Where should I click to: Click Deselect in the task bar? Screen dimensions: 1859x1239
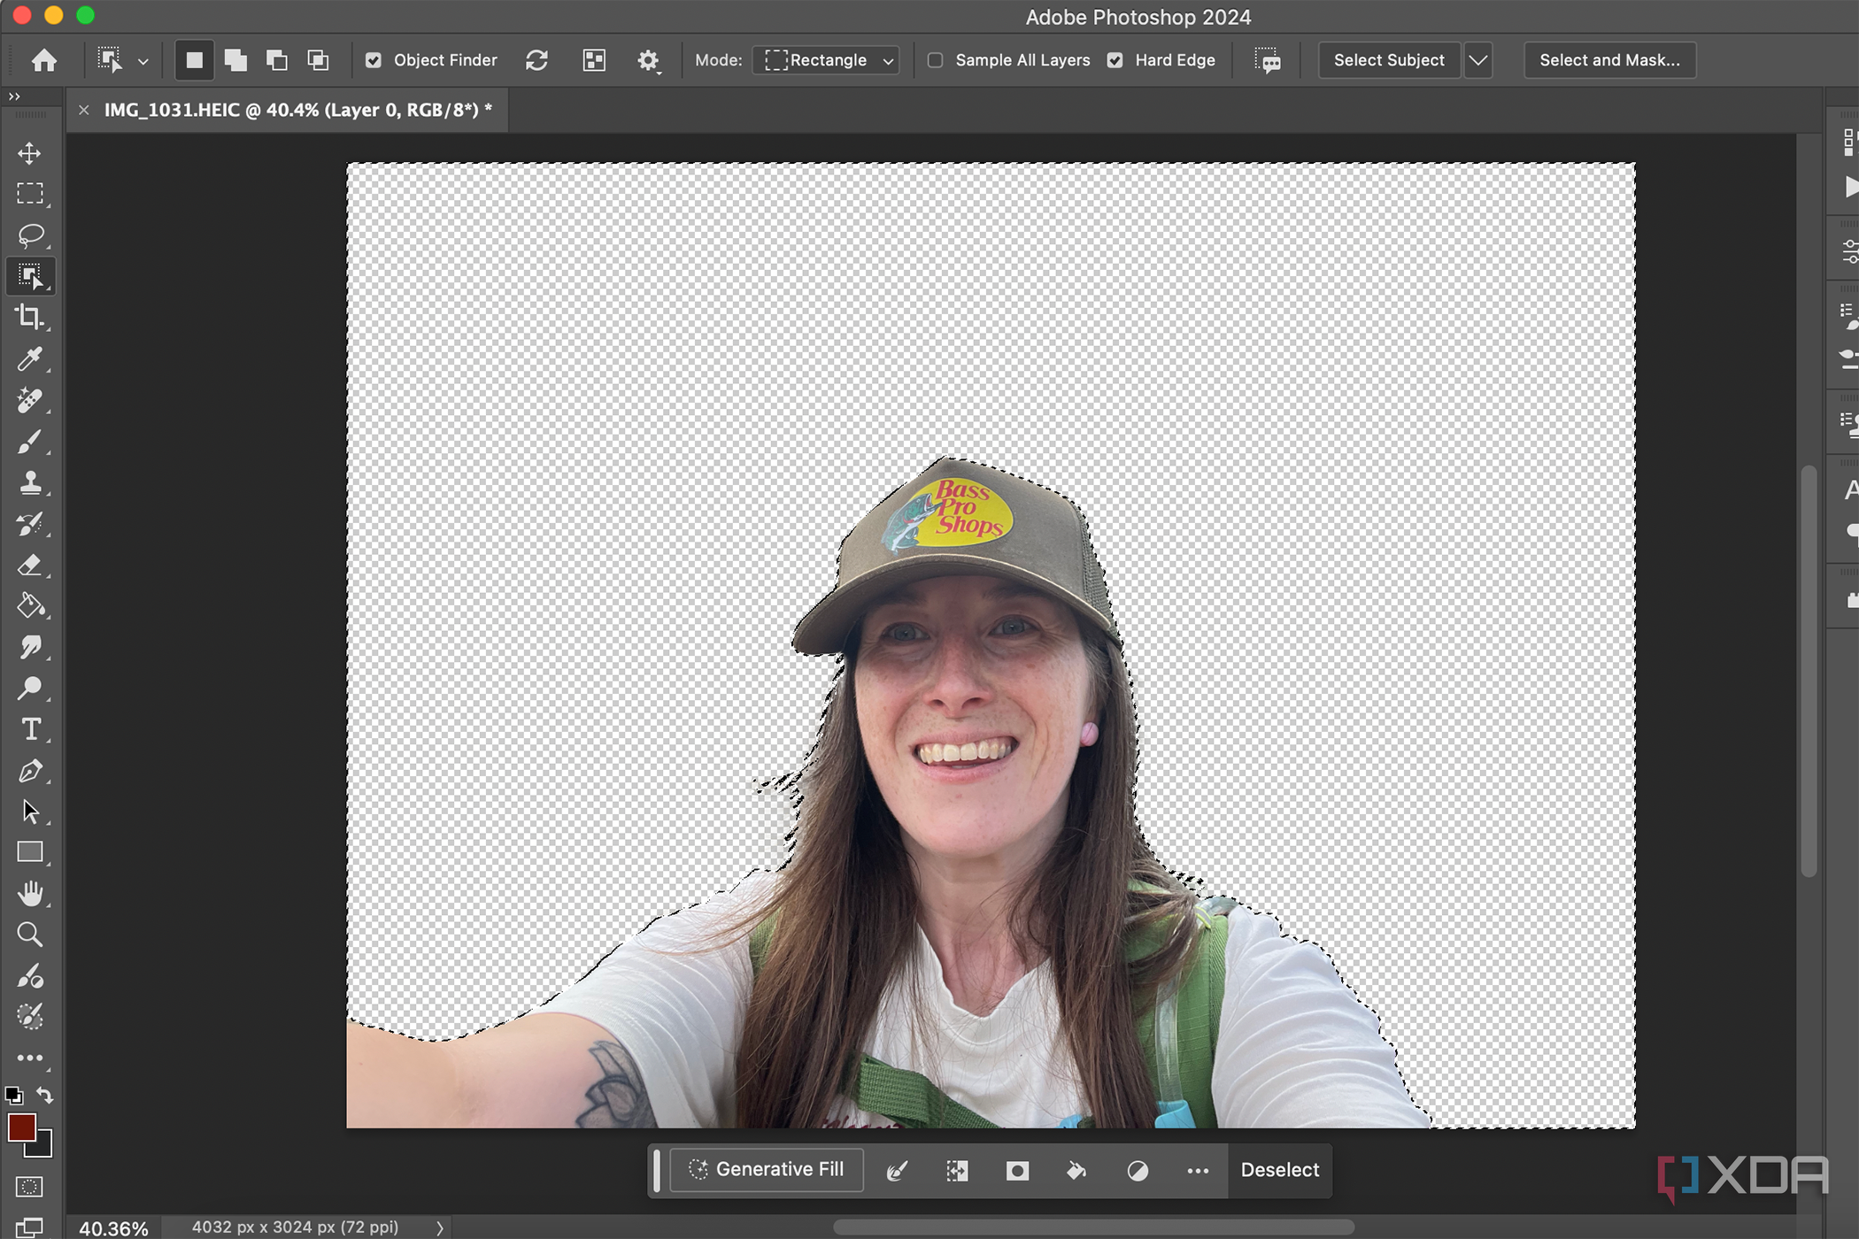1279,1170
